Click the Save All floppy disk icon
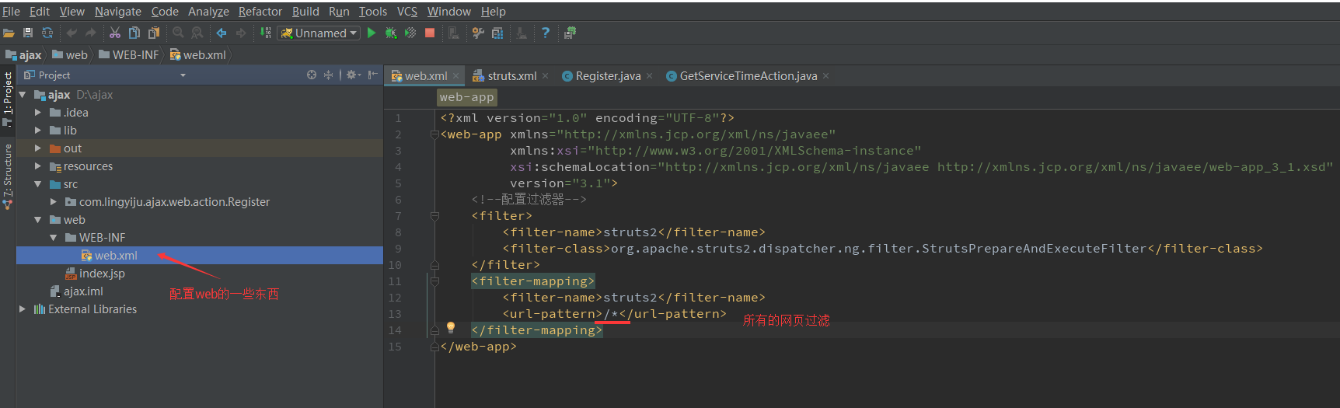 (x=28, y=33)
